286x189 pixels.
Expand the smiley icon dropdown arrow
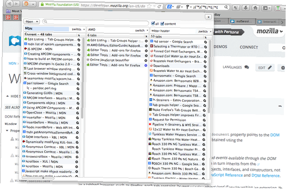click(33, 4)
